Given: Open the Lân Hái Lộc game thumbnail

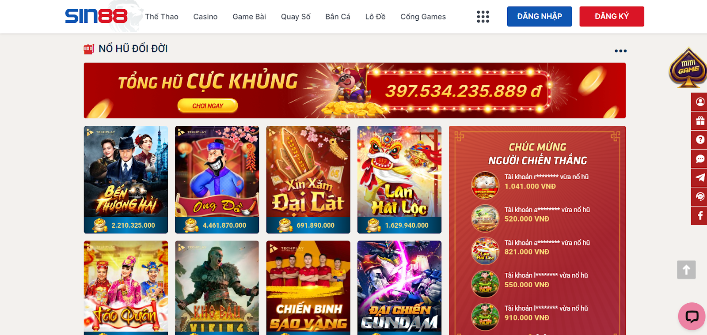Looking at the screenshot, I should click(399, 180).
